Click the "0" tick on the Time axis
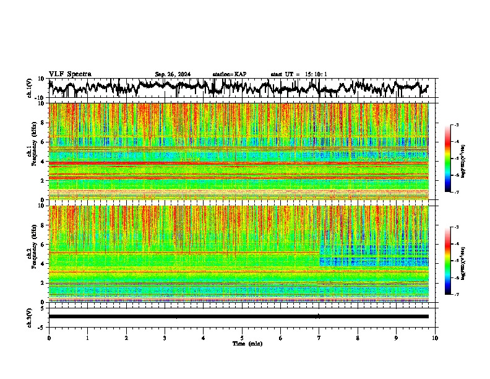 pos(49,338)
